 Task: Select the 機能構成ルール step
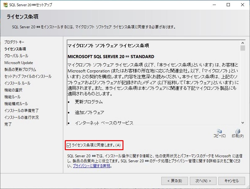click(x=16, y=104)
